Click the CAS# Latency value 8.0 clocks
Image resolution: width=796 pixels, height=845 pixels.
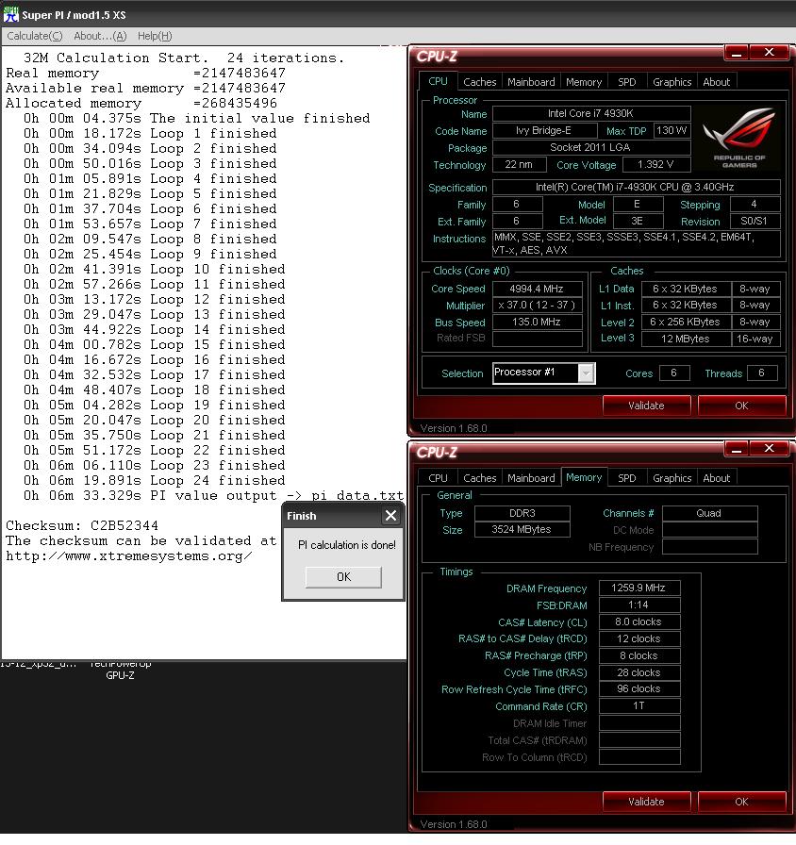[639, 621]
